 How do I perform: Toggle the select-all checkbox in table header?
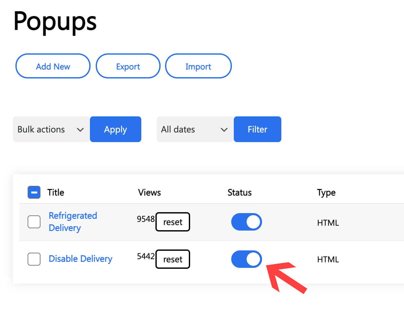point(34,192)
